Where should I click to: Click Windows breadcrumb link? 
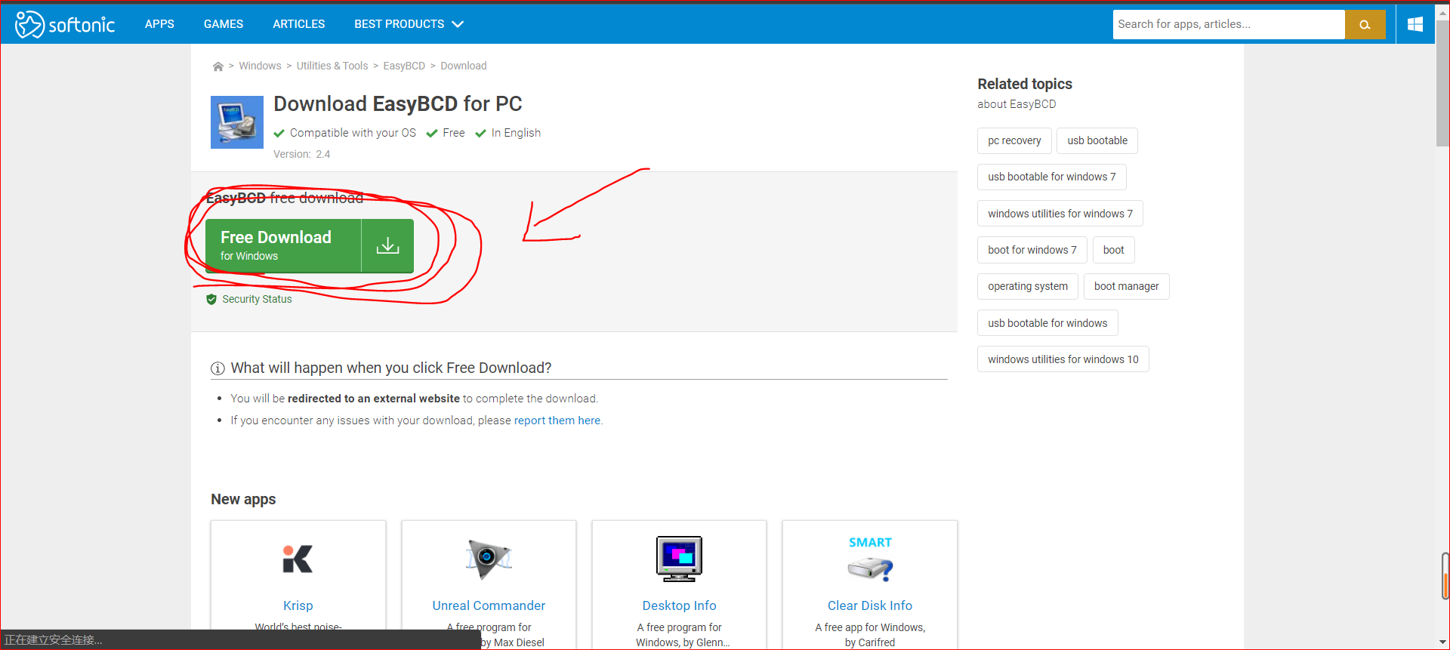260,66
